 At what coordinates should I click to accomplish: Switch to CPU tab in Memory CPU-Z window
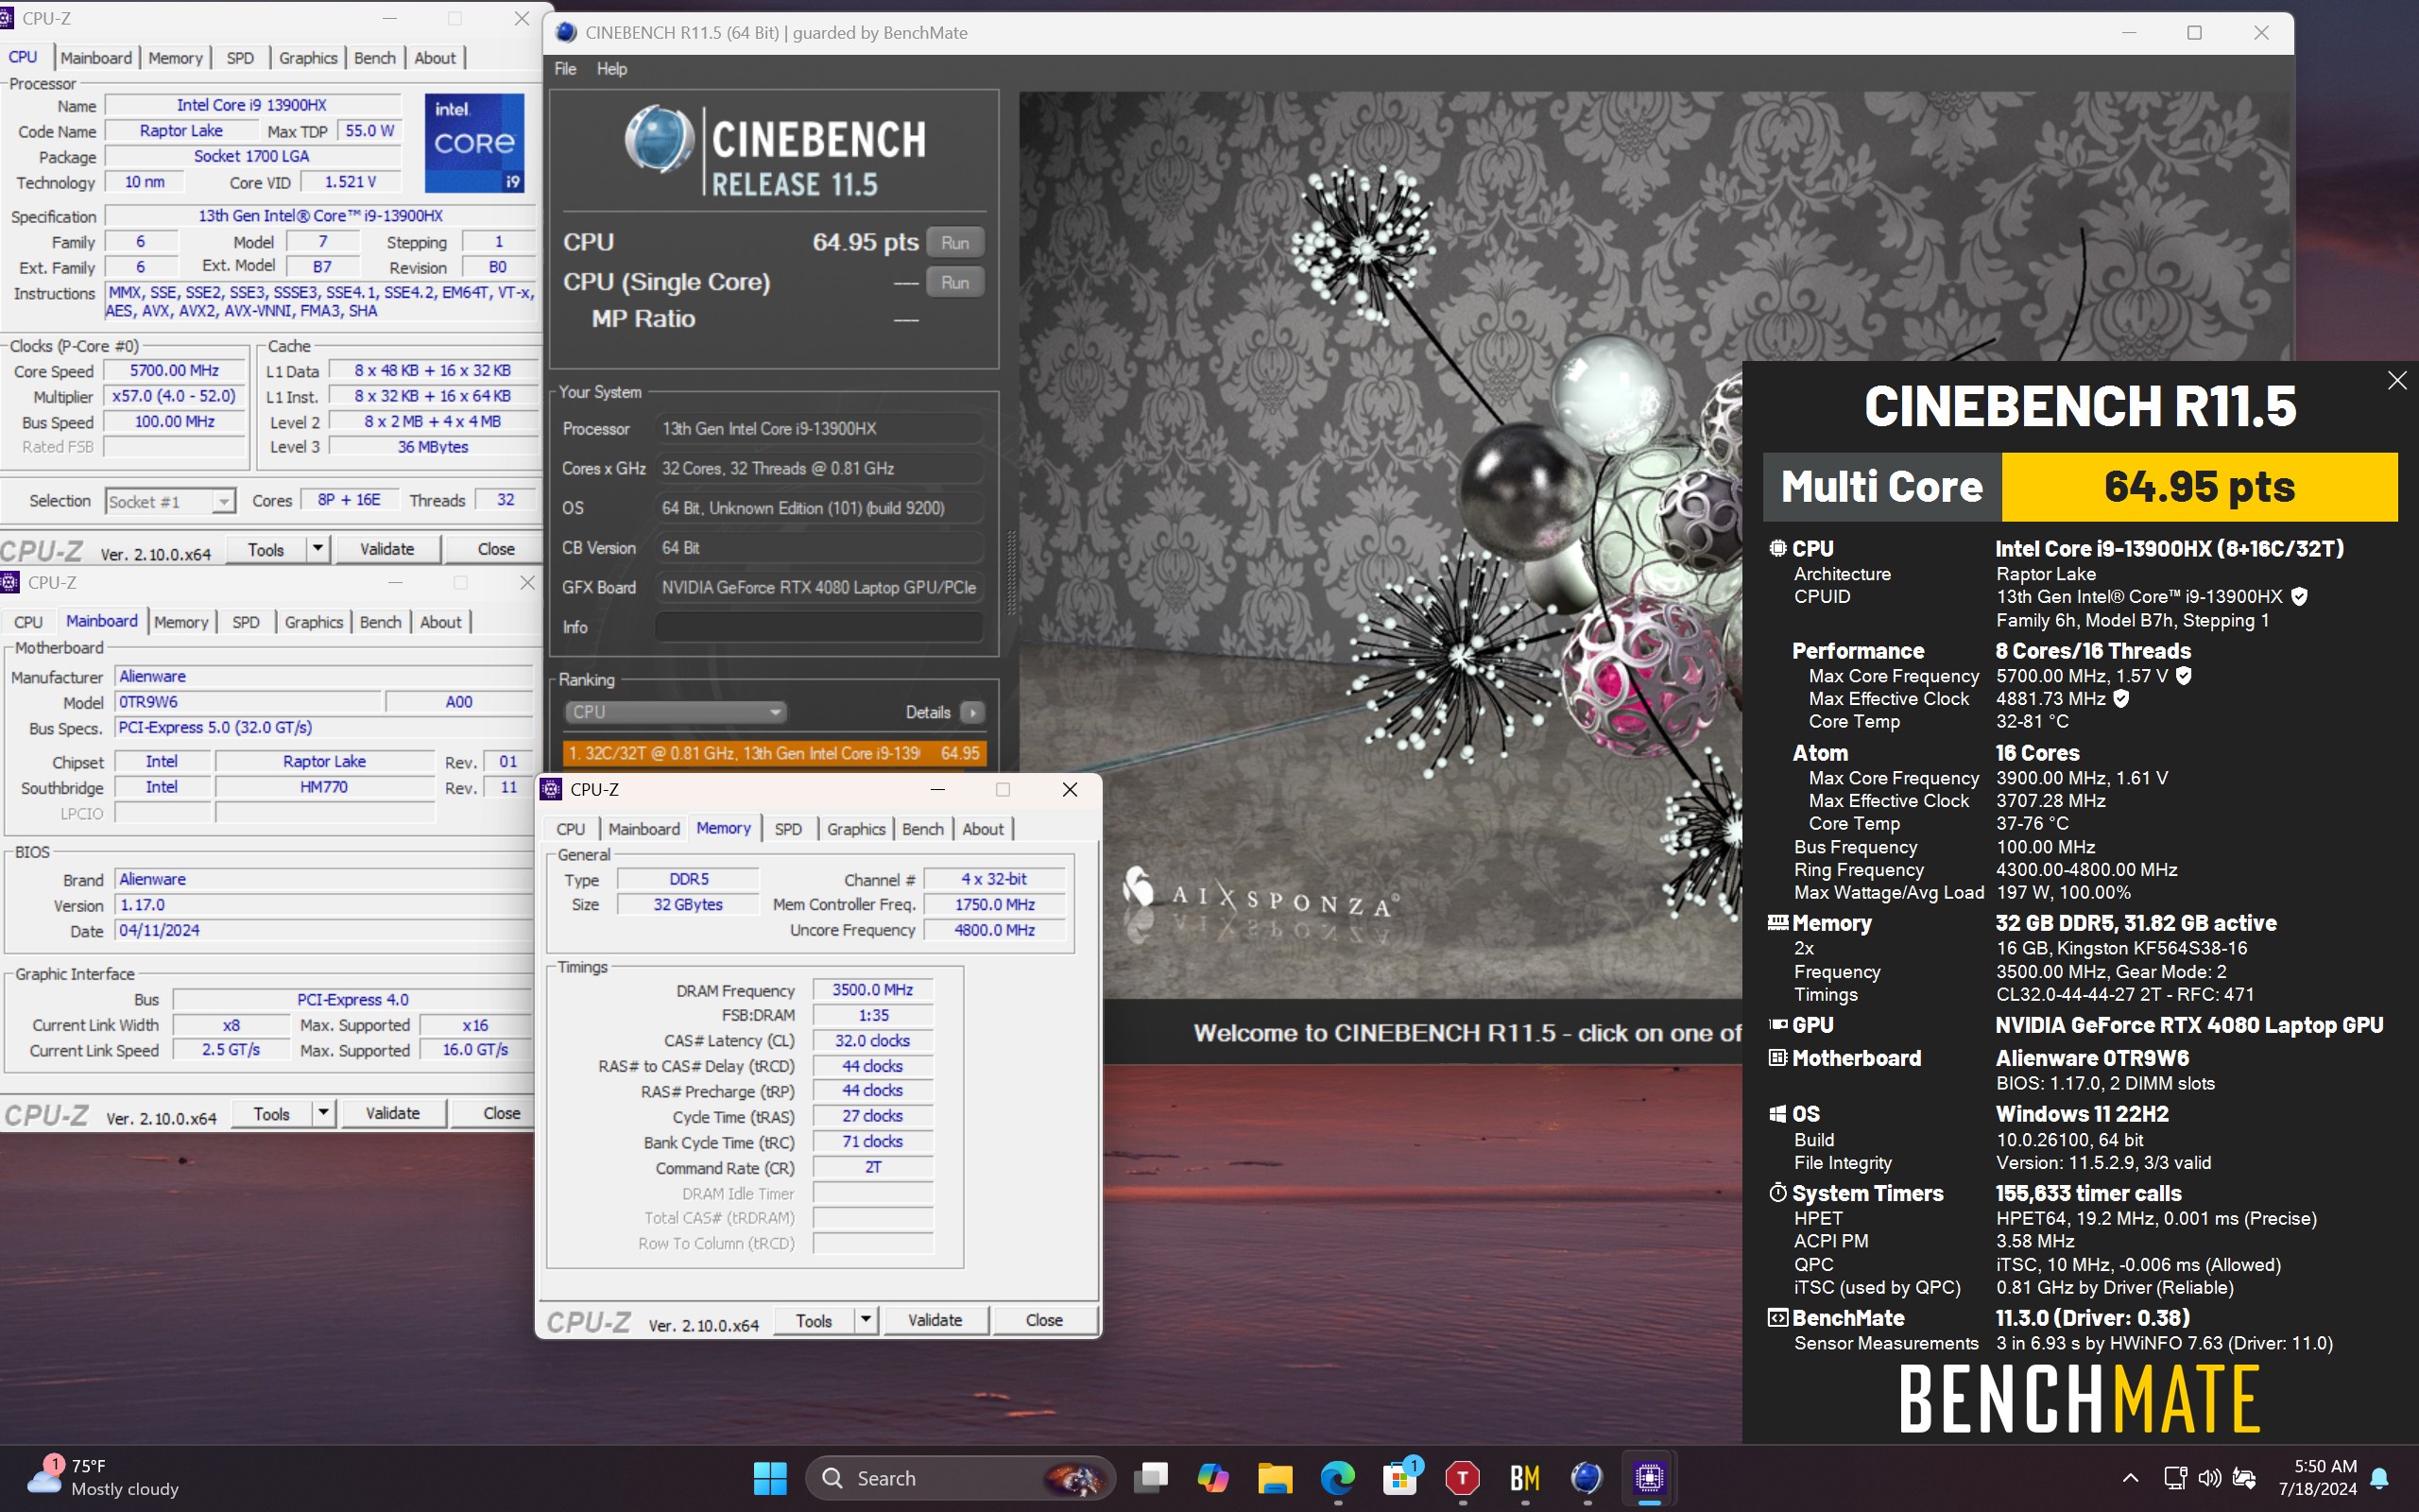[571, 829]
